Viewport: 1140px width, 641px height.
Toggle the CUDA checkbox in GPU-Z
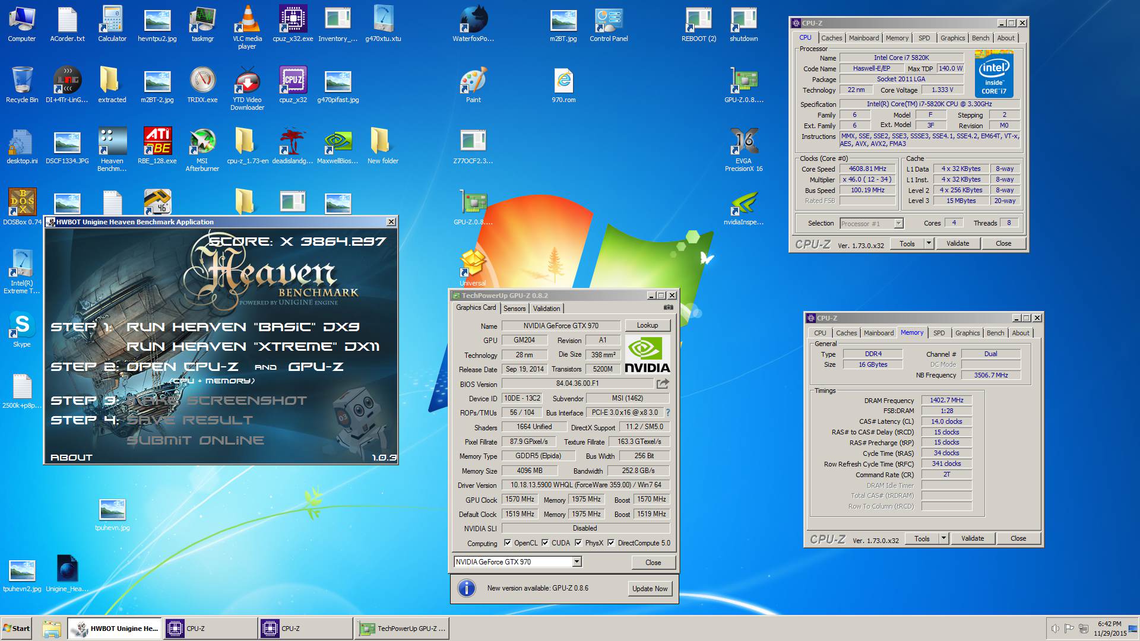(545, 542)
